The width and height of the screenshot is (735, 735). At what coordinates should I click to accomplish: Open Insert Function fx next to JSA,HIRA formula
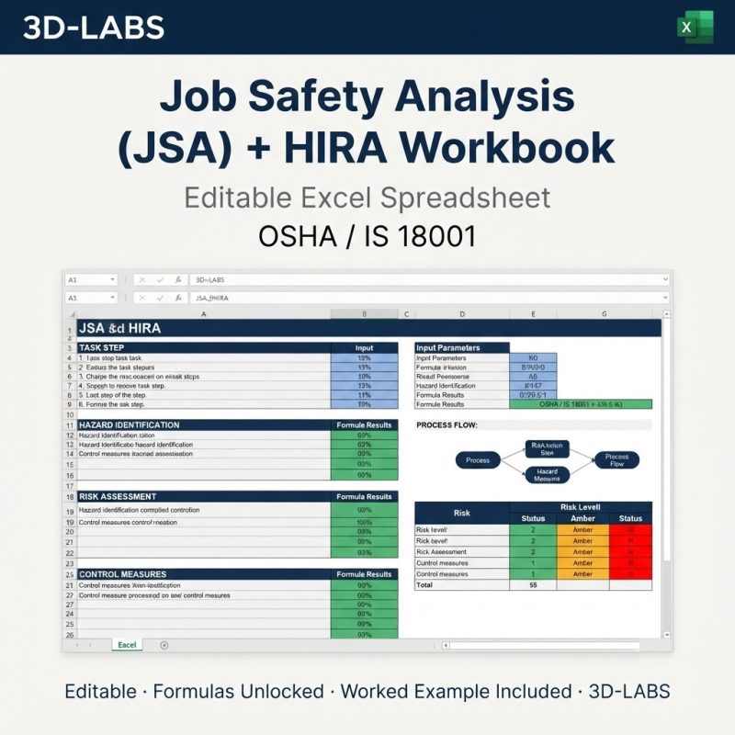tap(178, 298)
